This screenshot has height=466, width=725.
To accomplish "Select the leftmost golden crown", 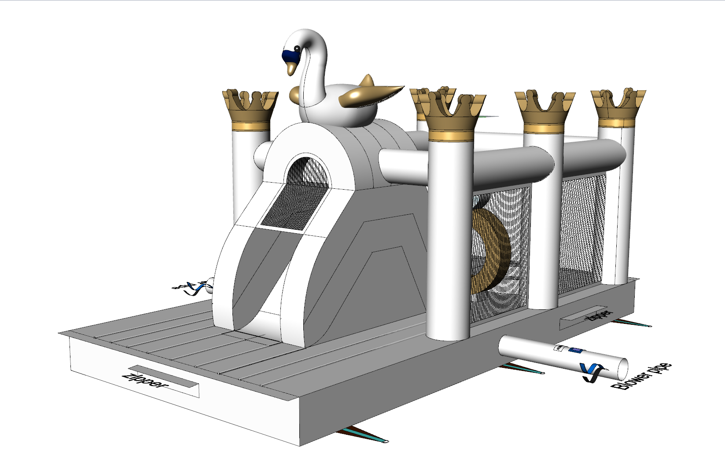I will [250, 107].
